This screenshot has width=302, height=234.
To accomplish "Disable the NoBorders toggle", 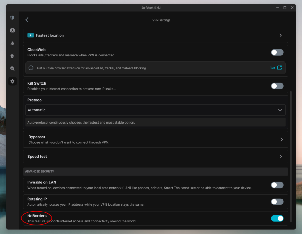I will (277, 218).
